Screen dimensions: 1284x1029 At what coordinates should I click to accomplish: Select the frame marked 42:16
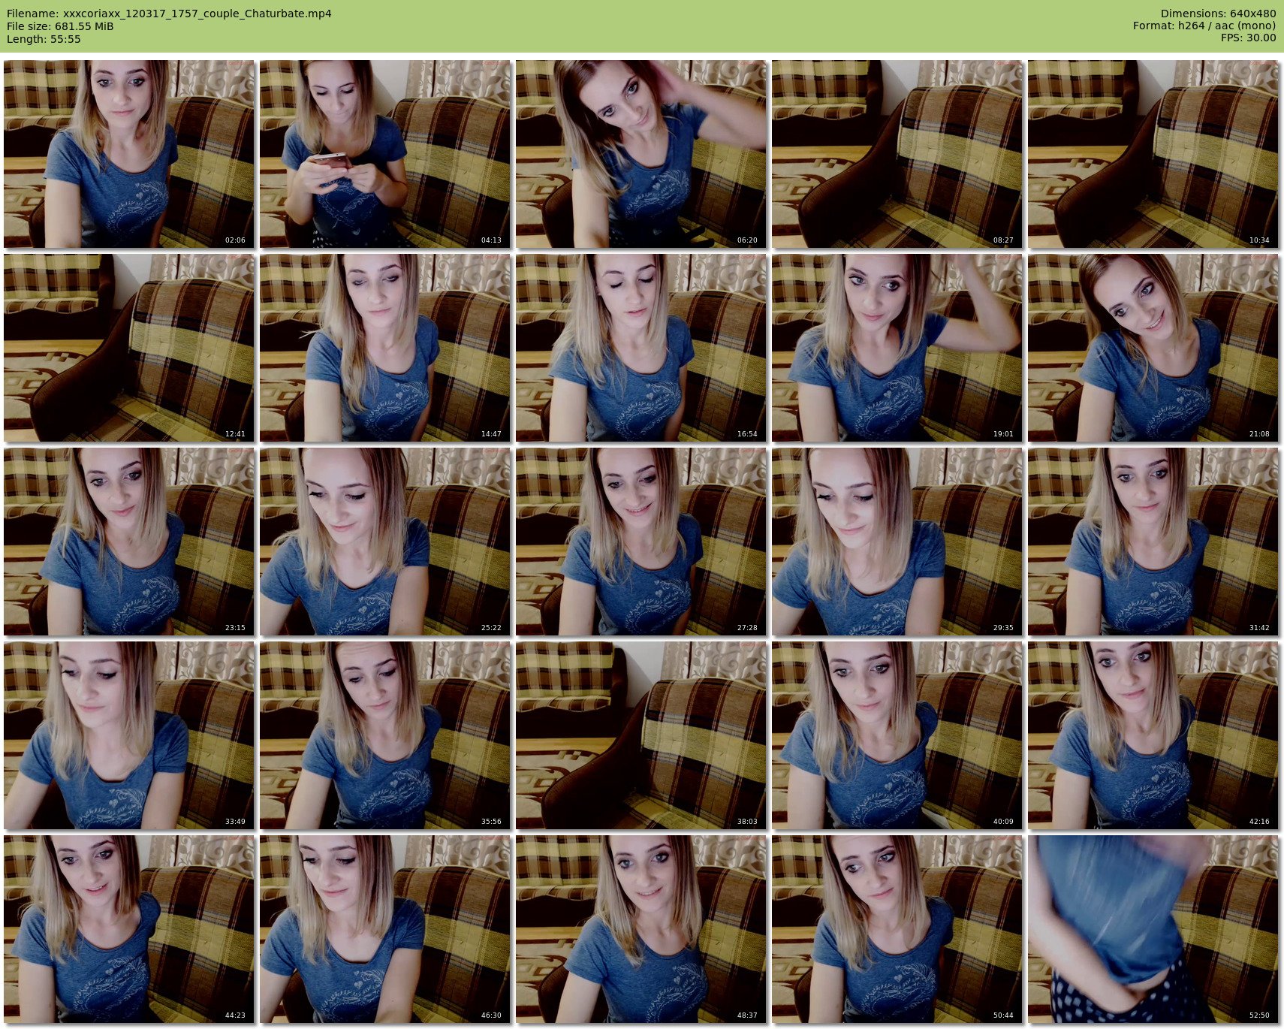pos(1153,735)
